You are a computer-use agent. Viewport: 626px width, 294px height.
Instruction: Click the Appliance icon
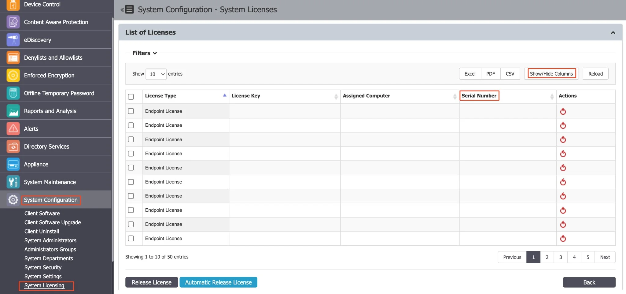(x=13, y=164)
